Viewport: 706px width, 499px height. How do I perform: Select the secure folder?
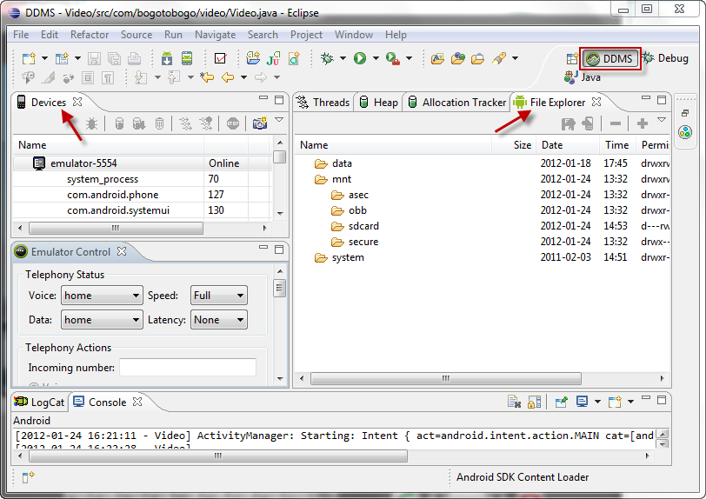coord(356,242)
